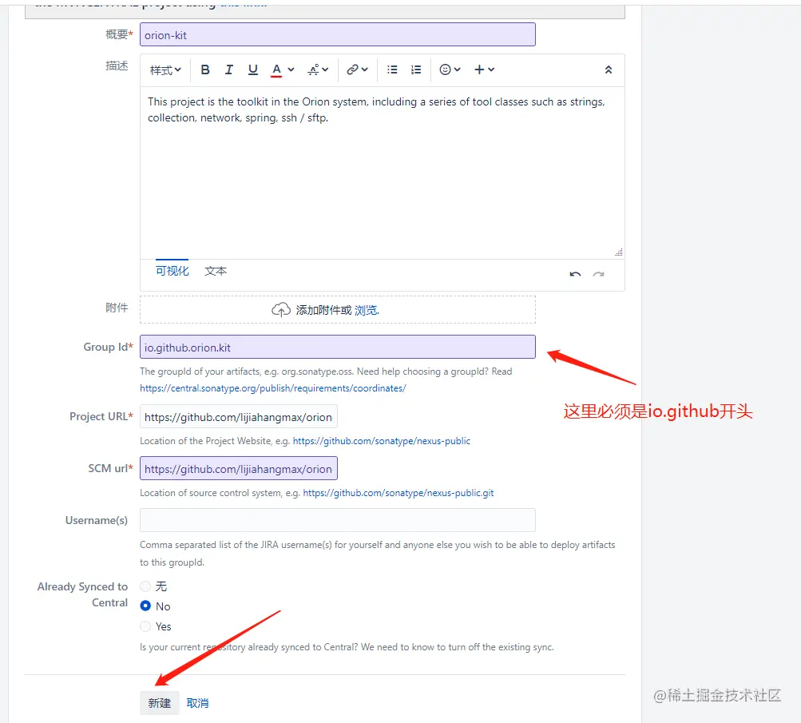Select the Yes radio option
Image resolution: width=801 pixels, height=723 pixels.
(145, 626)
